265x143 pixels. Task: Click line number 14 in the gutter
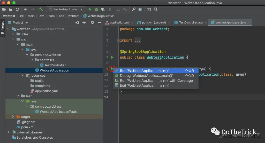tap(106, 97)
